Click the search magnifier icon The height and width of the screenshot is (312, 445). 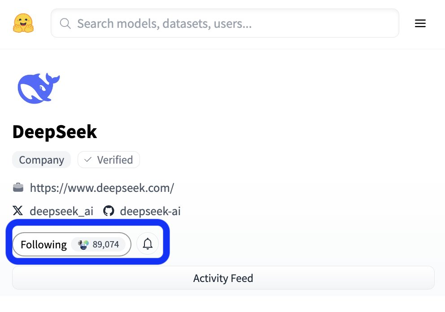click(65, 23)
